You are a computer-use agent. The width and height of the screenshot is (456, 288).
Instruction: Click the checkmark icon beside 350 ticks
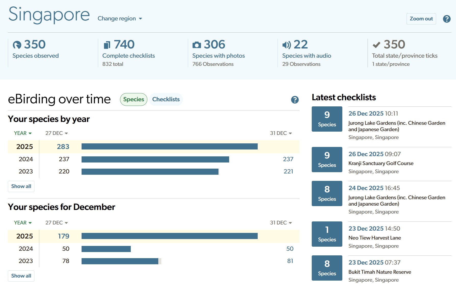point(376,45)
